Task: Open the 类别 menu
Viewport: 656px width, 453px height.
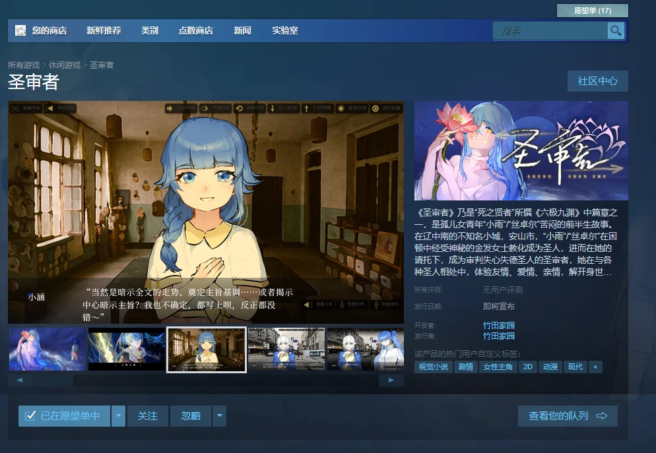Action: 150,30
